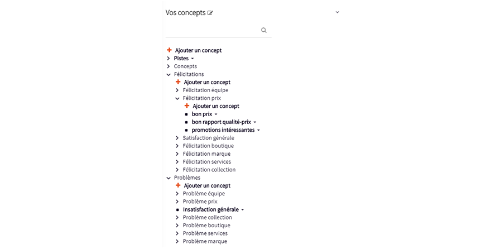The image size is (481, 249).
Task: Click the Problème marque item
Action: tap(205, 241)
